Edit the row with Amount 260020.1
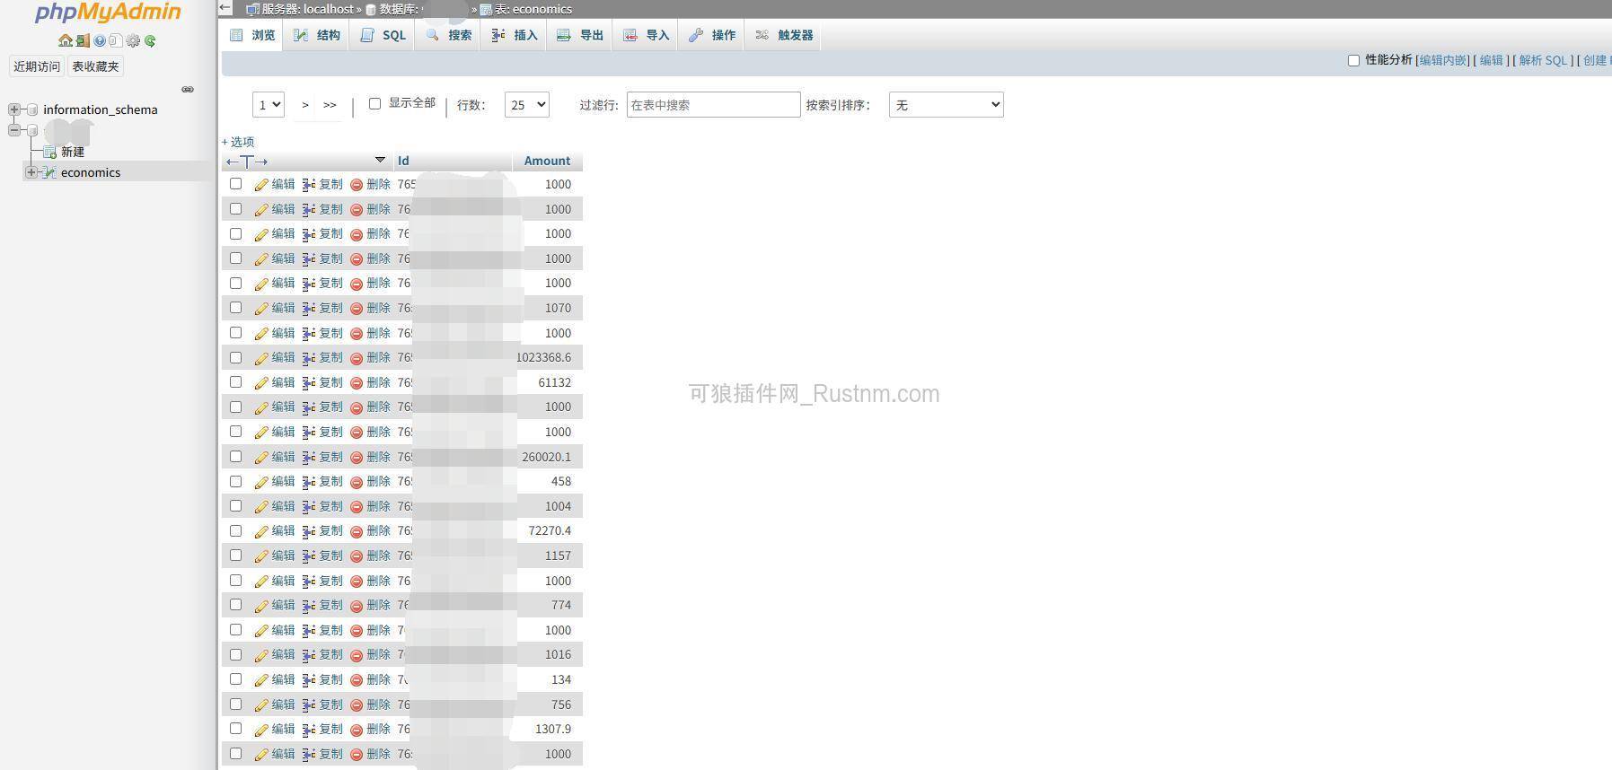Viewport: 1612px width, 770px height. coord(274,457)
